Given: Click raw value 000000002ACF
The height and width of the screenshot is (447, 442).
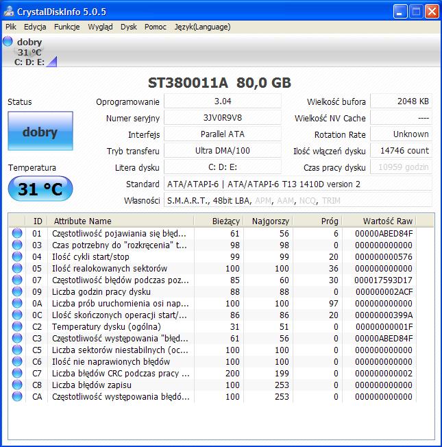Looking at the screenshot, I should (384, 292).
